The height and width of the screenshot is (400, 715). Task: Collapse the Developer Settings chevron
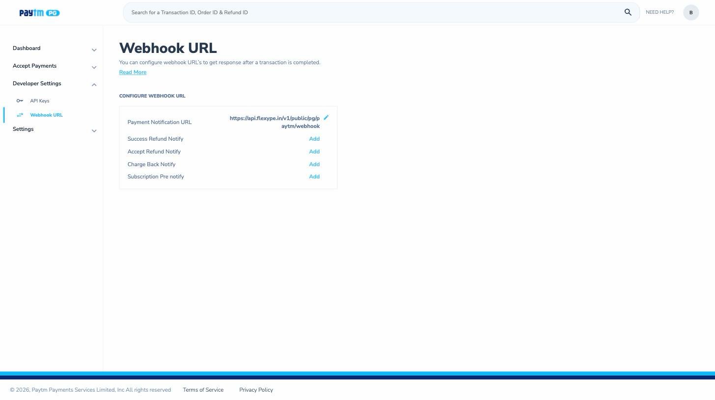pos(94,85)
